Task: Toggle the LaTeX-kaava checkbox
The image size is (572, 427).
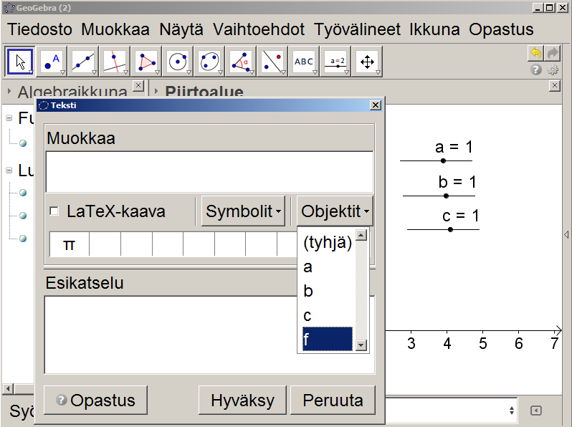Action: [x=54, y=211]
